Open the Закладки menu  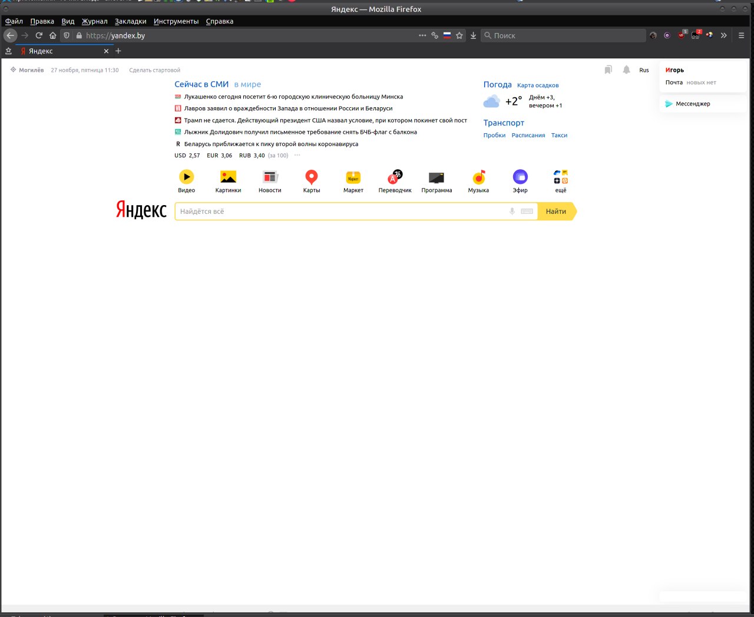pos(131,21)
